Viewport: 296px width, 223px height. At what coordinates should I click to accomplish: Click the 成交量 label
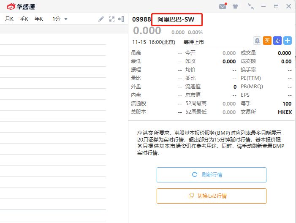click(x=248, y=53)
